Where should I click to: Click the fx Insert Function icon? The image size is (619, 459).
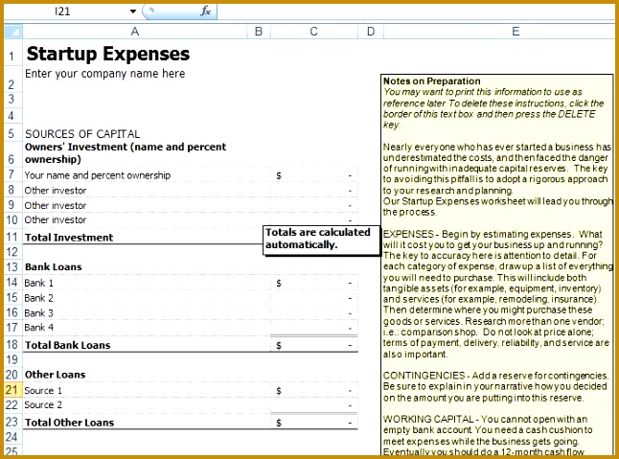click(x=205, y=11)
